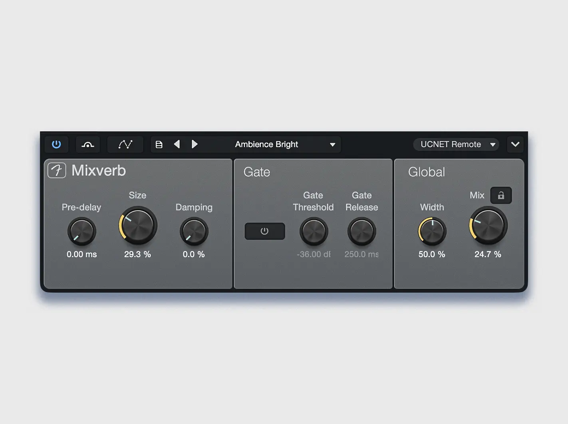Click the Damping knob
The image size is (568, 424).
tap(194, 231)
